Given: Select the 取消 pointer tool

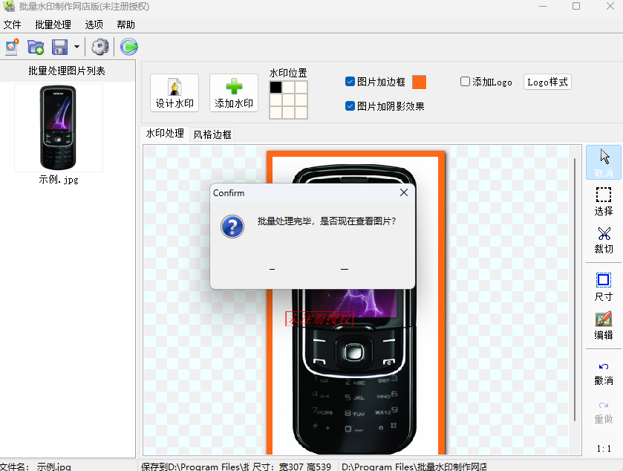Looking at the screenshot, I should [x=604, y=163].
